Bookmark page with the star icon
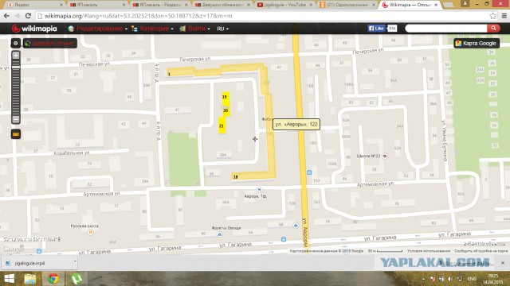This screenshot has height=286, width=510. click(492, 16)
